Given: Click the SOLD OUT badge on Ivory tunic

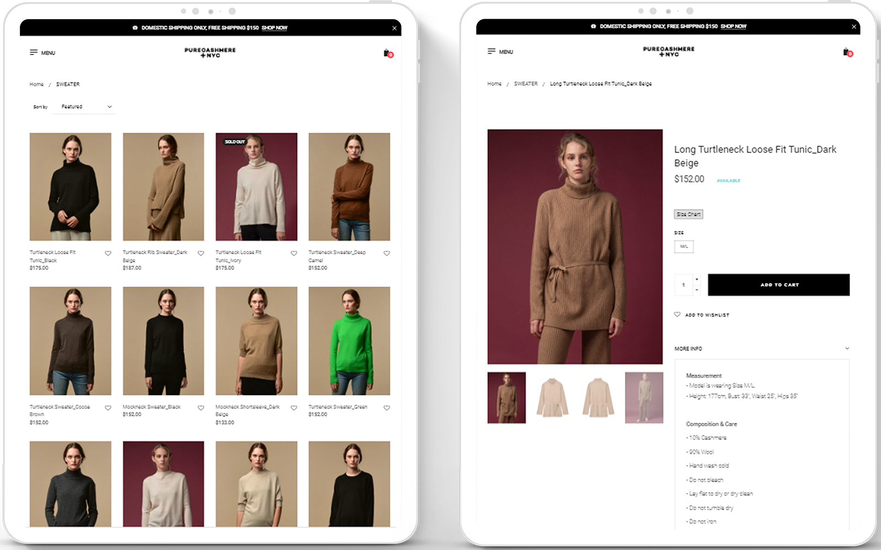Looking at the screenshot, I should tap(235, 142).
